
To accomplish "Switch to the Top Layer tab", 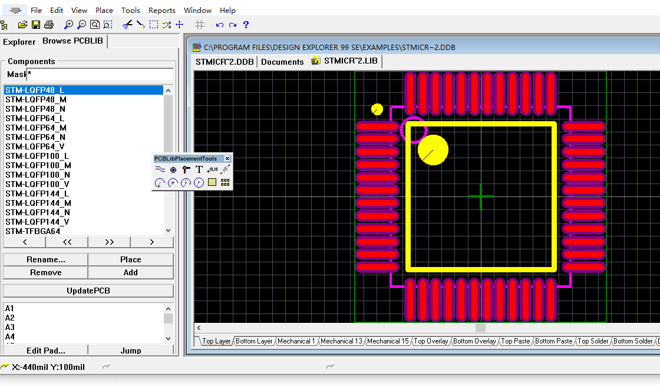I will (216, 341).
